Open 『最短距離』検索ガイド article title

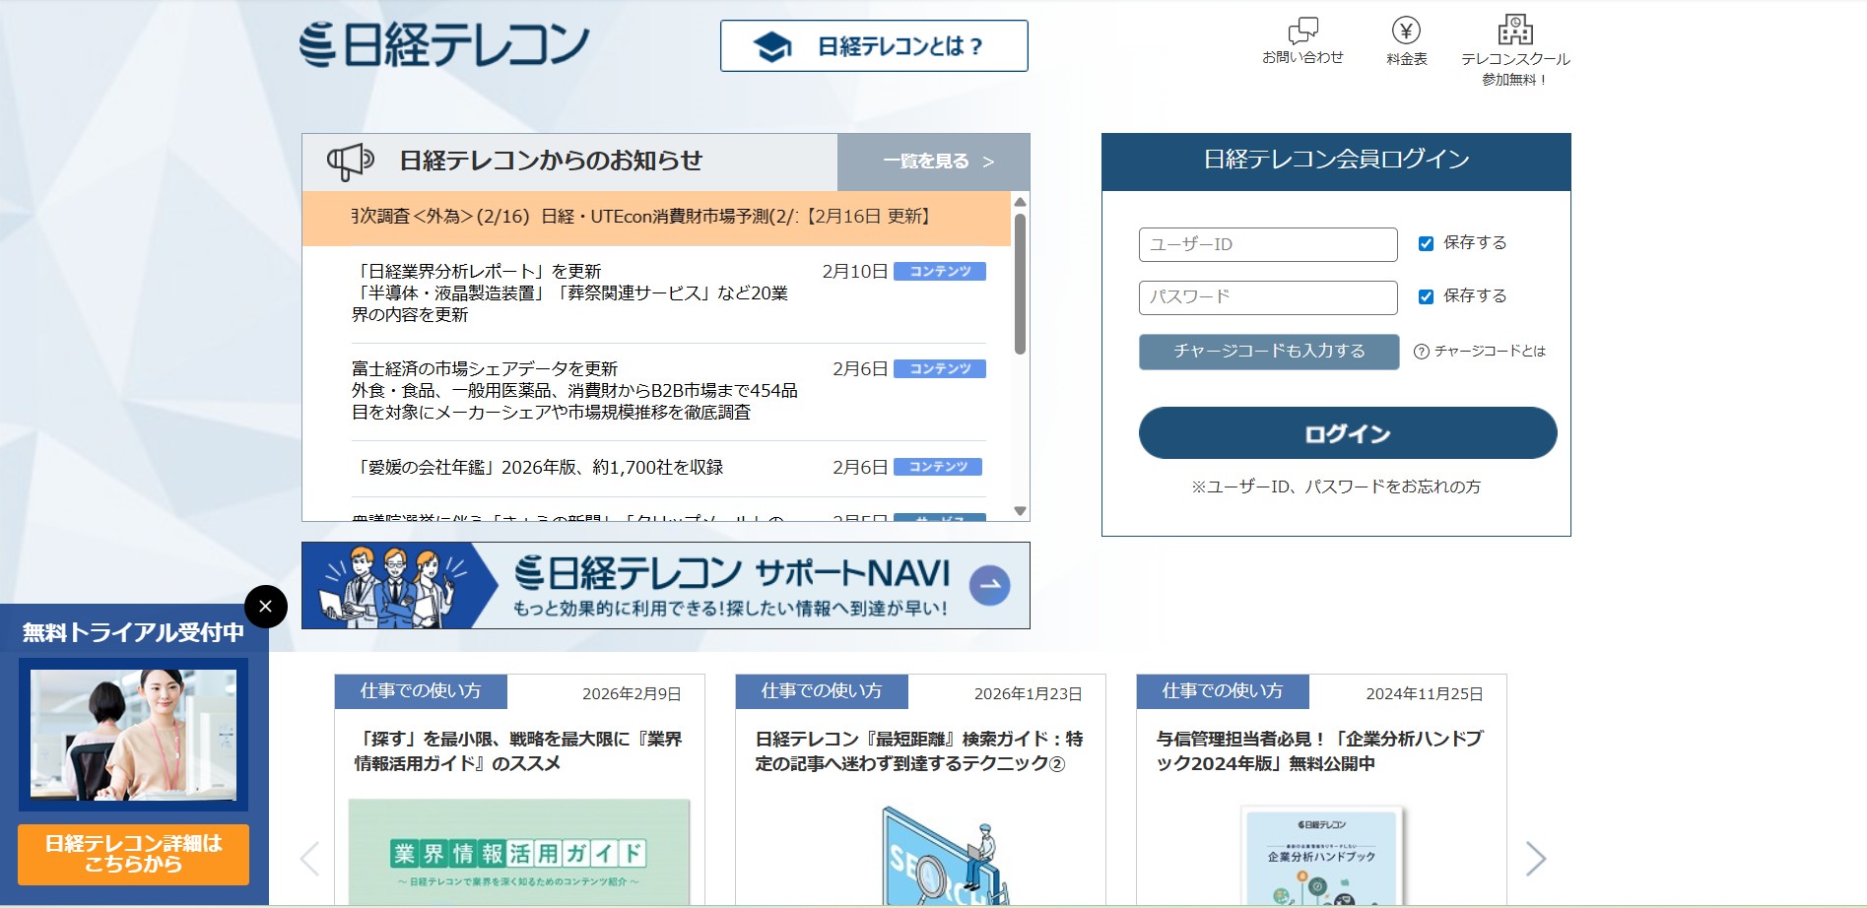tap(919, 751)
